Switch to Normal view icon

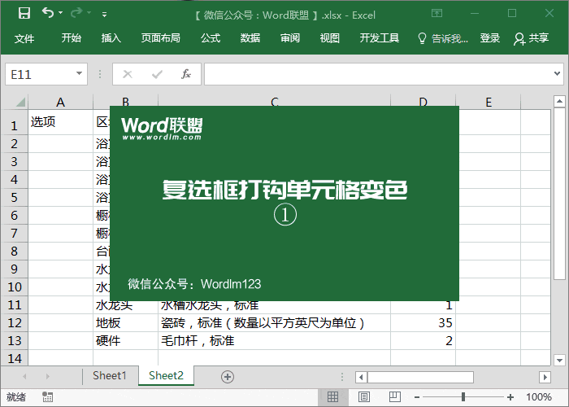point(332,397)
